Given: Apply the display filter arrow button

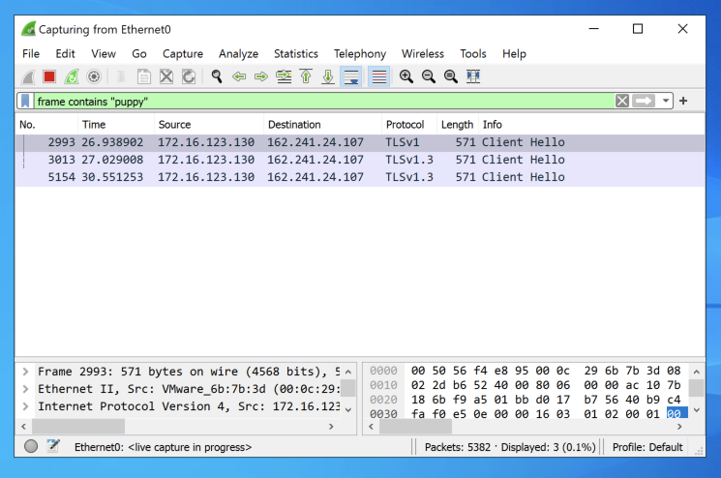Looking at the screenshot, I should point(646,101).
